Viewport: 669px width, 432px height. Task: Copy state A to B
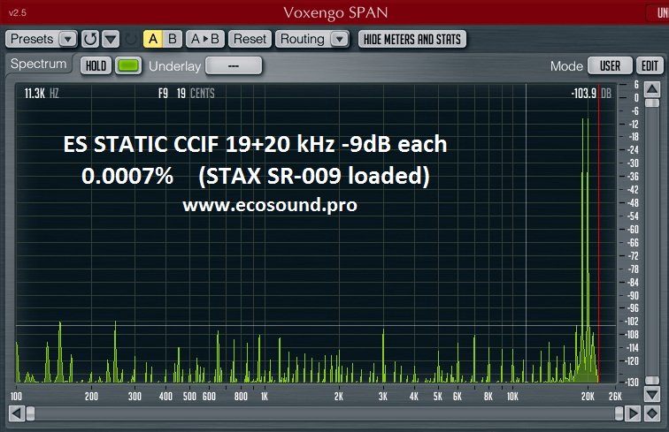(205, 39)
